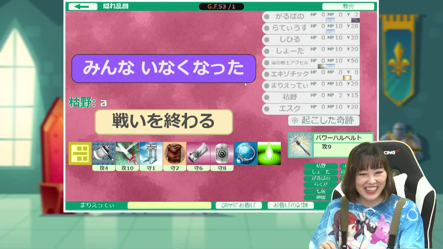This screenshot has width=443, height=249.
Task: Click the 部屋にお告げ button
Action: pos(239,205)
